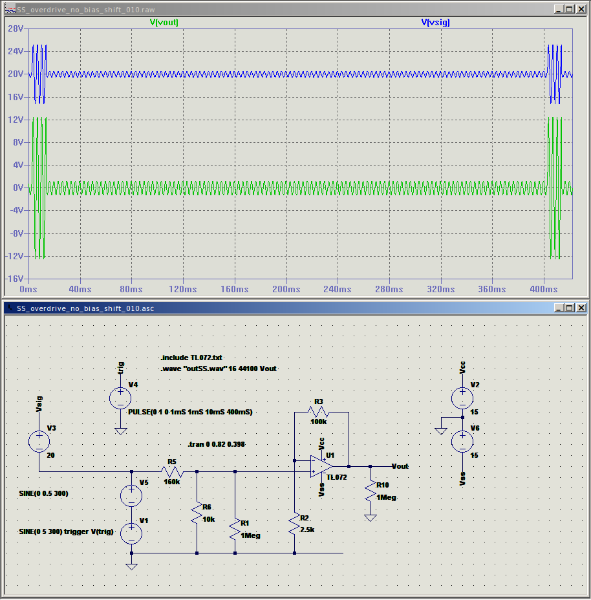Screen dimensions: 591x600
Task: Click the V(vsig) trace label
Action: point(435,22)
